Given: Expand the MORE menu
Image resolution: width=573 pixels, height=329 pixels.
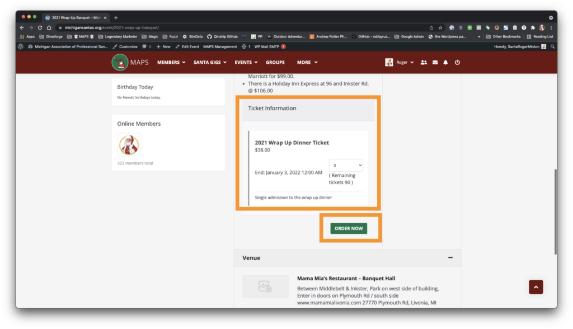Looking at the screenshot, I should point(307,62).
